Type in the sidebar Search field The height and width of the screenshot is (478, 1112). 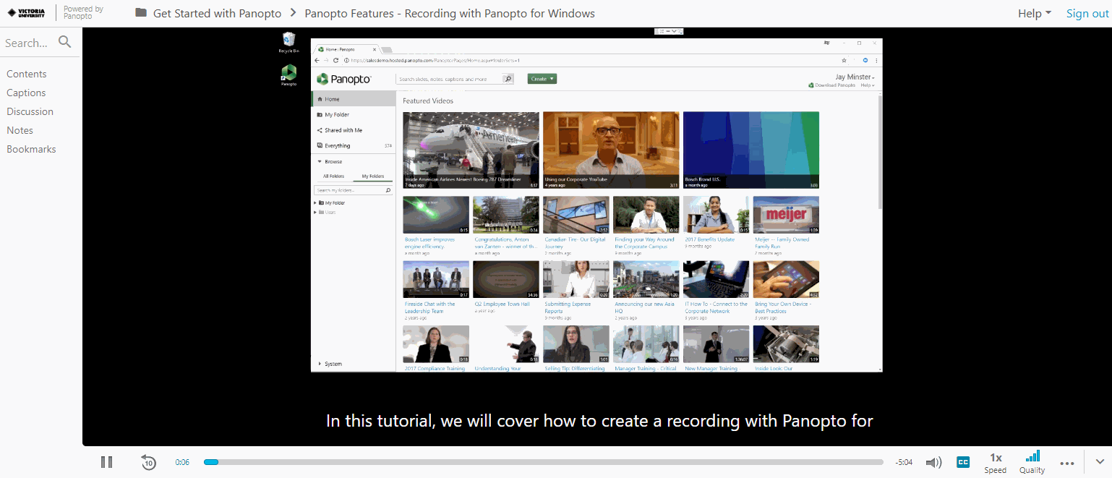coord(27,43)
